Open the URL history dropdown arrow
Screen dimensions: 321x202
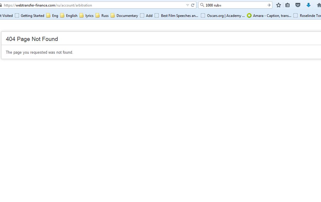point(187,5)
